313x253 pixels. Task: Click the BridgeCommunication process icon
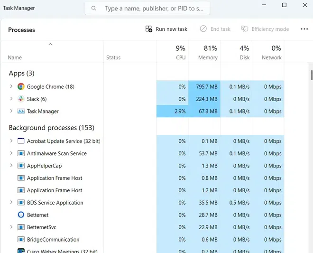(21, 239)
